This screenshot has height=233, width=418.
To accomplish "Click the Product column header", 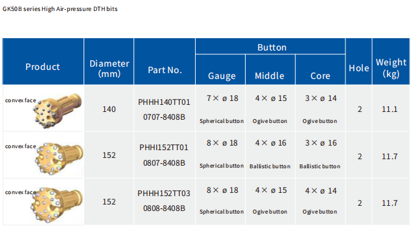I will [43, 67].
